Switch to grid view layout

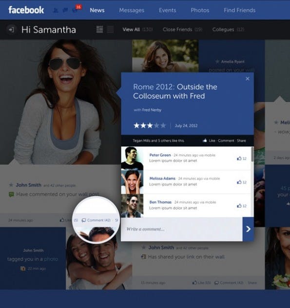(99, 29)
